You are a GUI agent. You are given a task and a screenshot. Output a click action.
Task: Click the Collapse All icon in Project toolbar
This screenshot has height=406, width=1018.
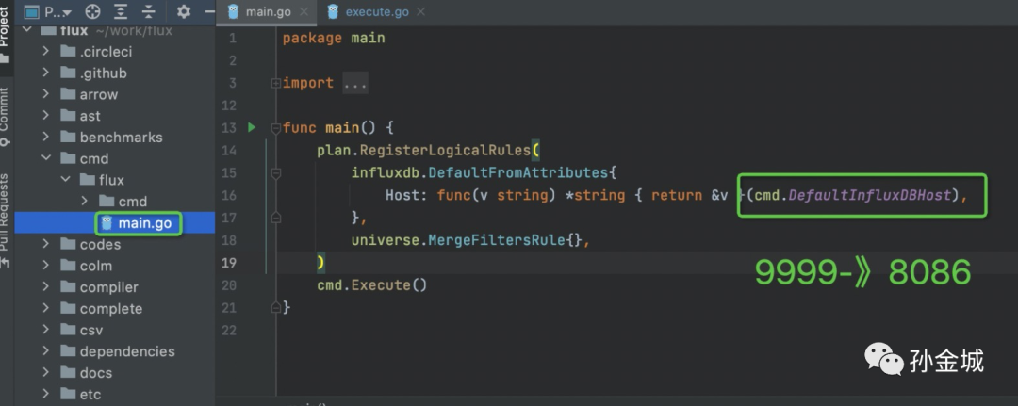click(x=149, y=12)
